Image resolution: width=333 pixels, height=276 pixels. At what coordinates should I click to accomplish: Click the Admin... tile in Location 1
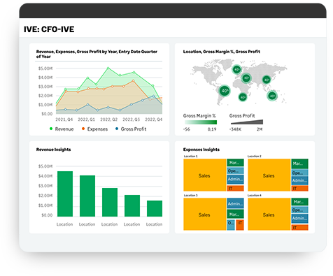tap(236, 180)
